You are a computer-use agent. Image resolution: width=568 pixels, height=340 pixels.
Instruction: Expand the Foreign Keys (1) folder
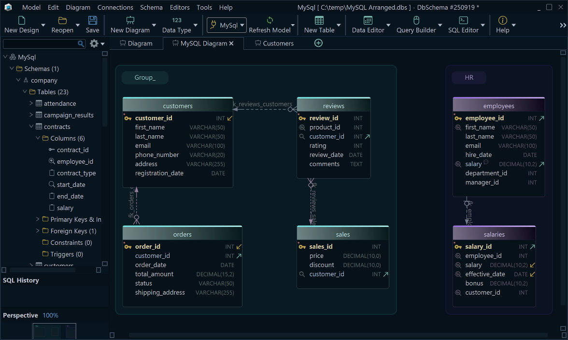(38, 231)
